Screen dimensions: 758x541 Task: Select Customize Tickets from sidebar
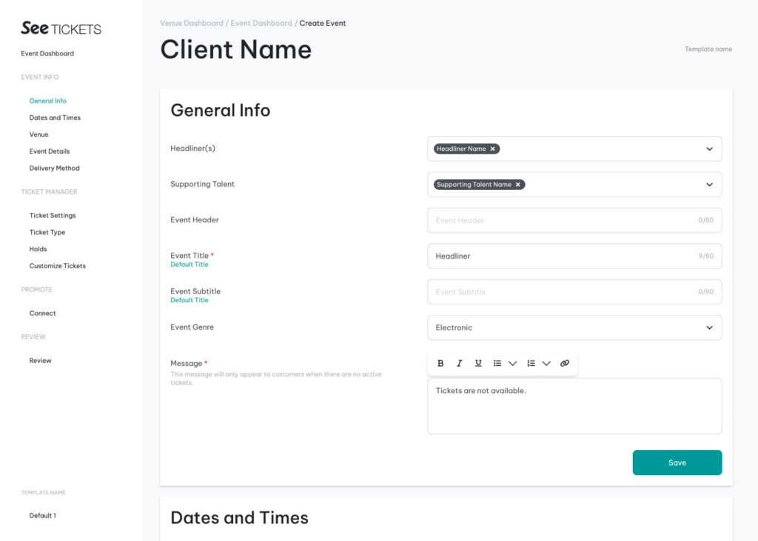coord(58,266)
